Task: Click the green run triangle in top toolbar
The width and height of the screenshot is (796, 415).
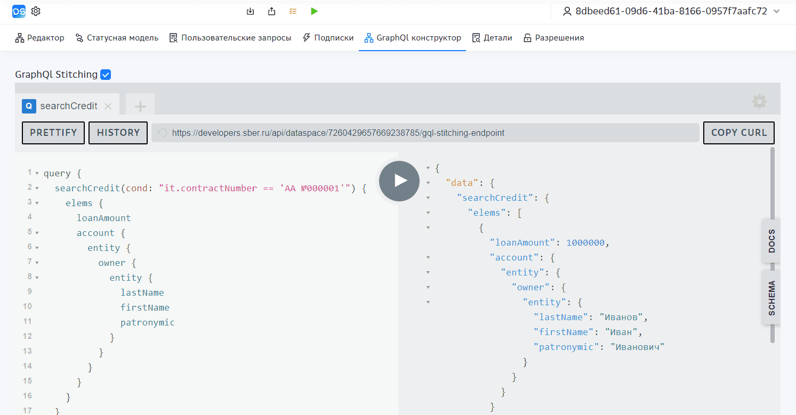Action: pyautogui.click(x=314, y=11)
